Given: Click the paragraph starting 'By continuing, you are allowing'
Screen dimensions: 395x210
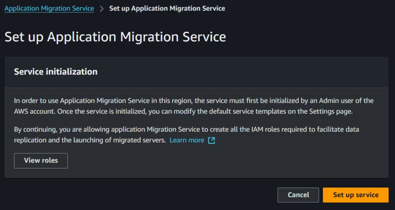Looking at the screenshot, I should tap(186, 135).
